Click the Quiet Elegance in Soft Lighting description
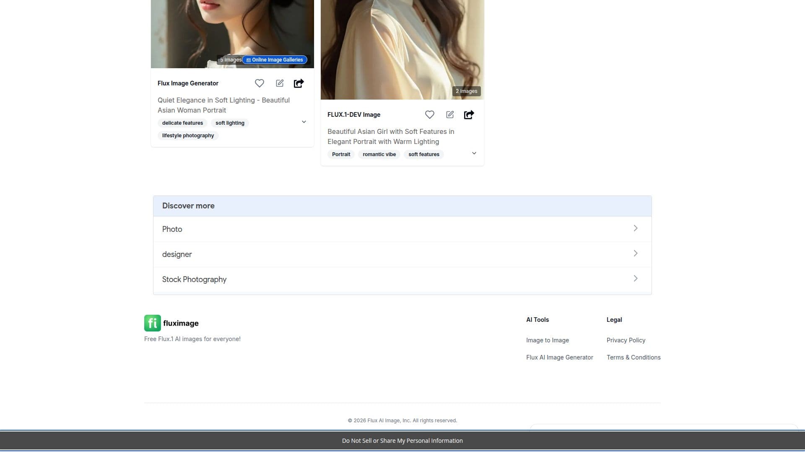The width and height of the screenshot is (805, 452). point(223,105)
